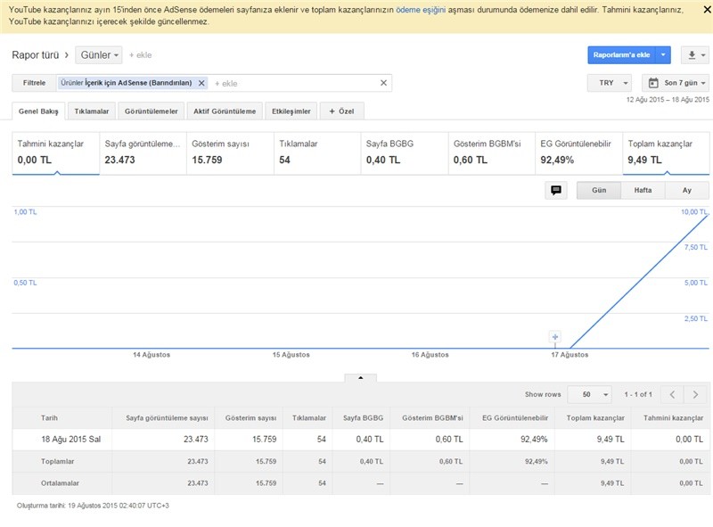Clear the whole filter bar
The height and width of the screenshot is (527, 713).
383,83
